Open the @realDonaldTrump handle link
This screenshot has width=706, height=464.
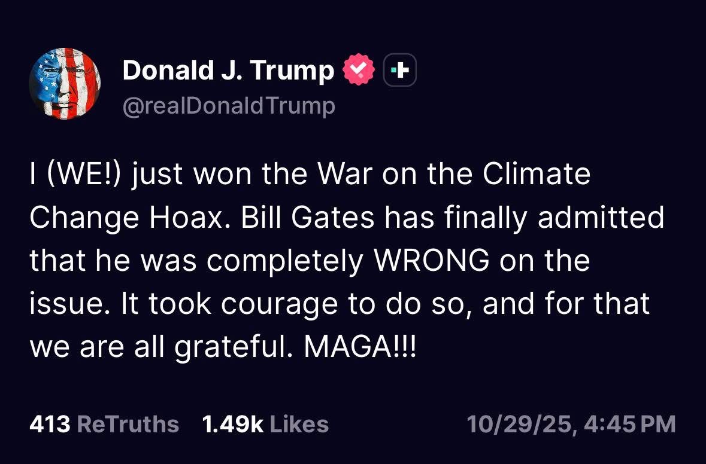[x=228, y=106]
